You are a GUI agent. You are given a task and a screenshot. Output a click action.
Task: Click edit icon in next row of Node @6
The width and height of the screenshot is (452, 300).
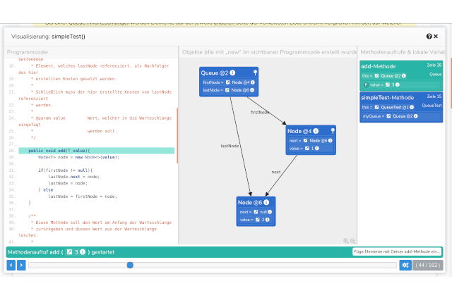tap(256, 212)
